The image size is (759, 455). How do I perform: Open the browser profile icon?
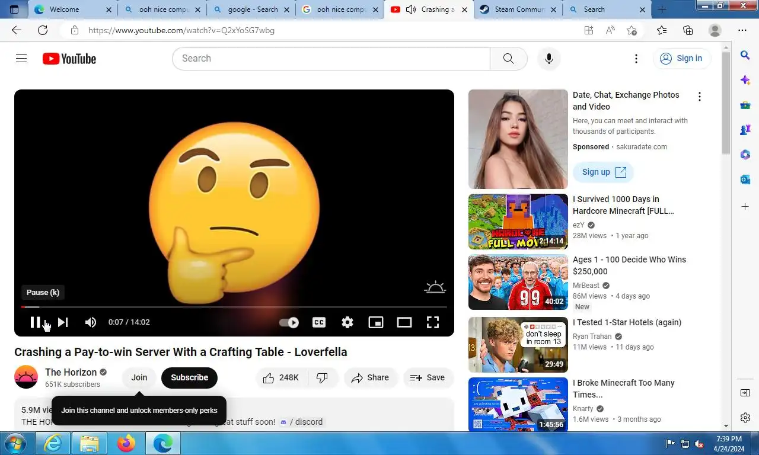pos(715,30)
